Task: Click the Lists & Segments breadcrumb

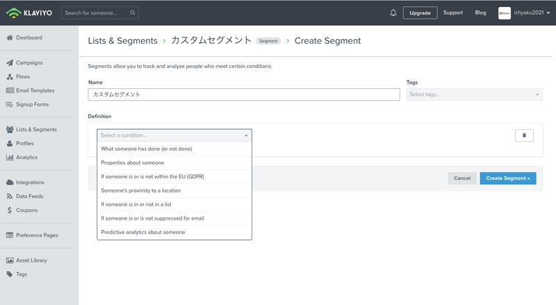Action: 123,41
